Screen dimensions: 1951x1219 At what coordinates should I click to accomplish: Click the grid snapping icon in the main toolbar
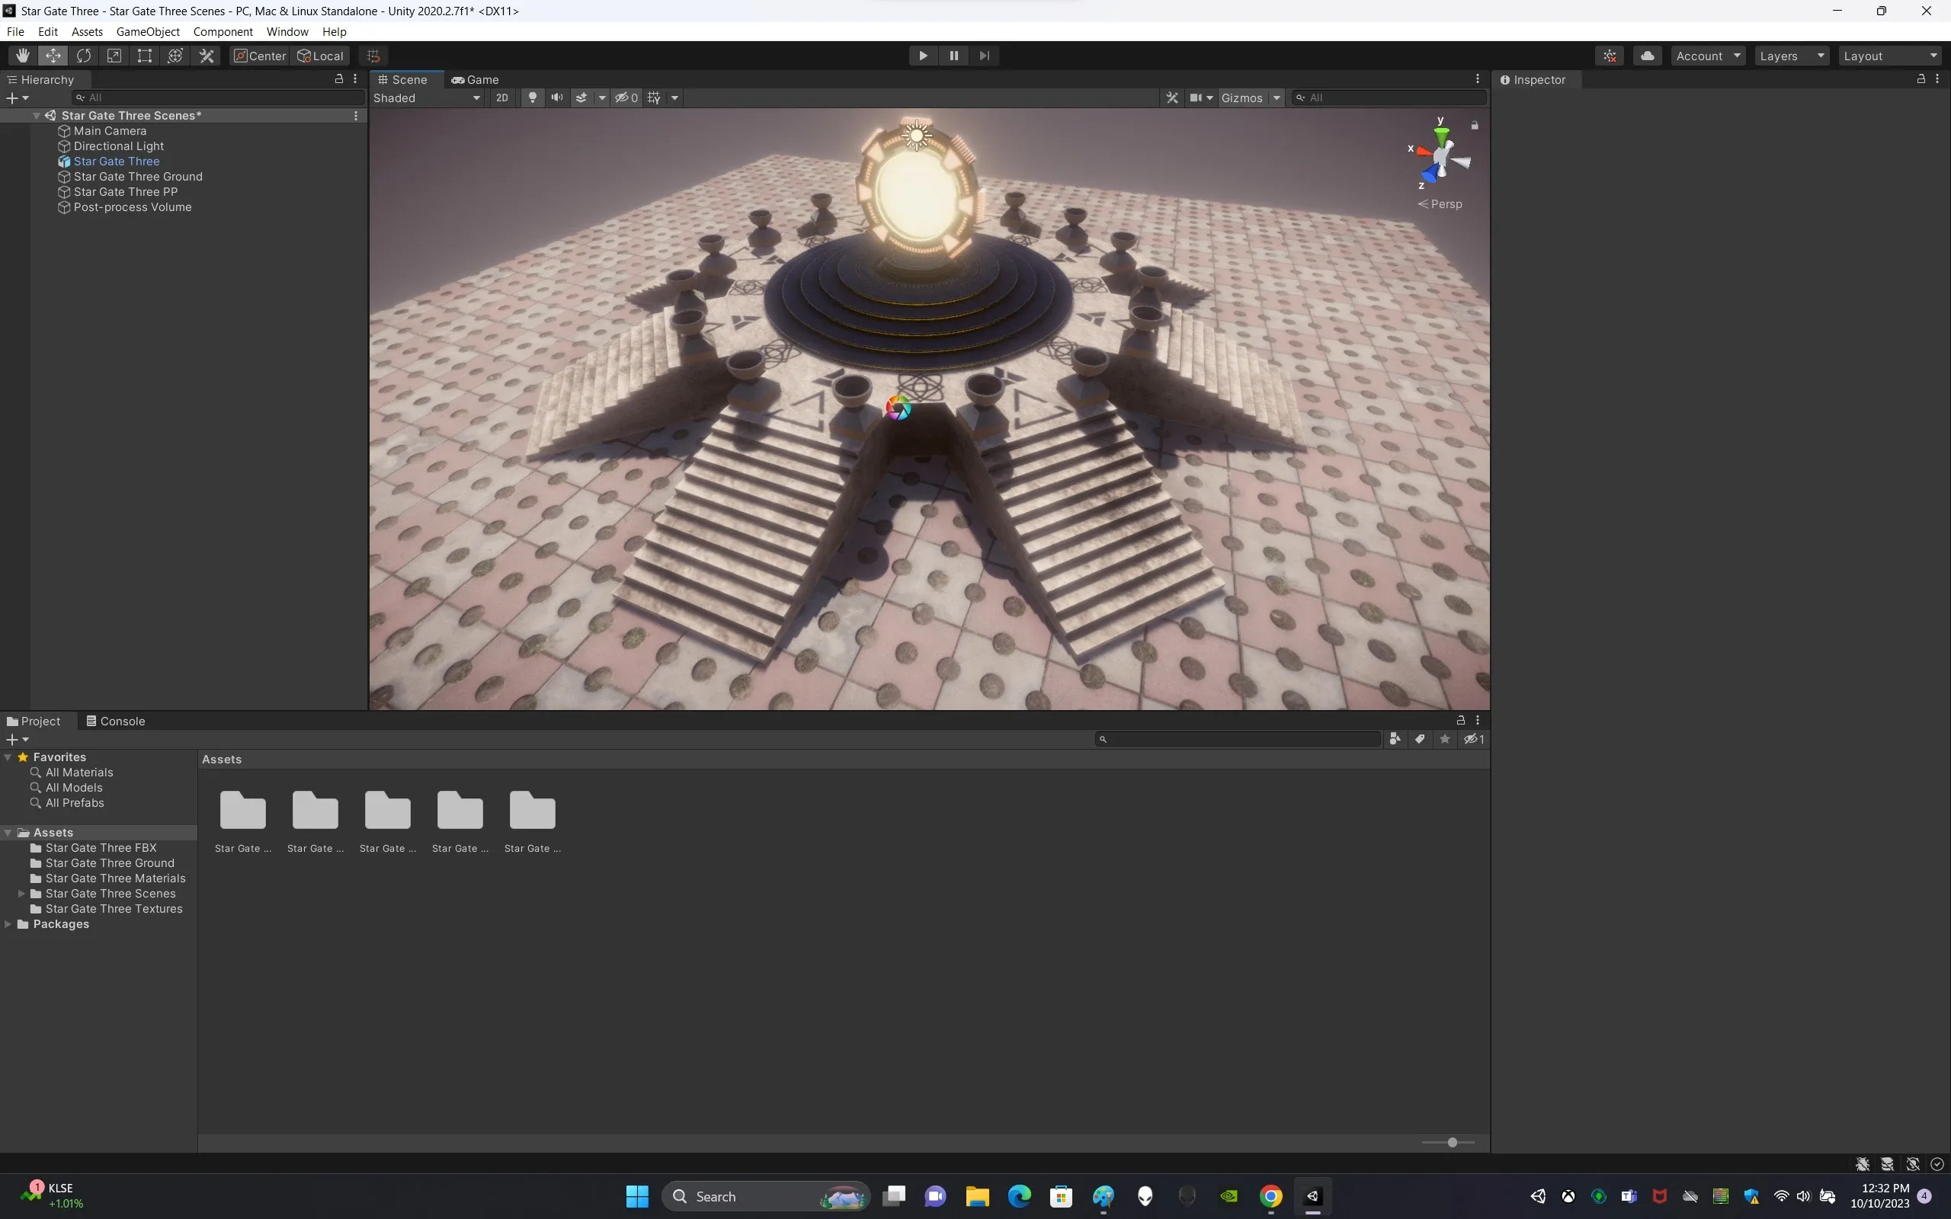(373, 56)
